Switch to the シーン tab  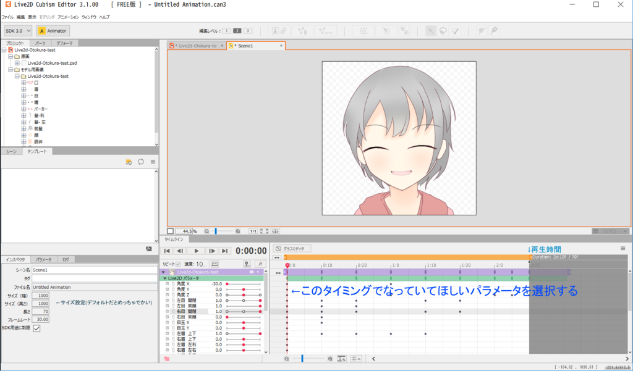[11, 151]
